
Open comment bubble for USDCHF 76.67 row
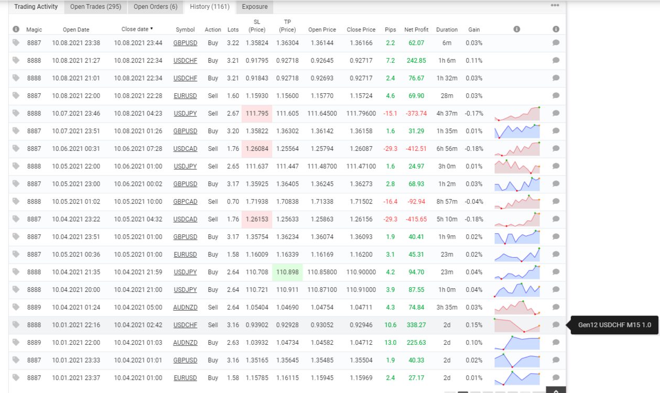[x=556, y=78]
